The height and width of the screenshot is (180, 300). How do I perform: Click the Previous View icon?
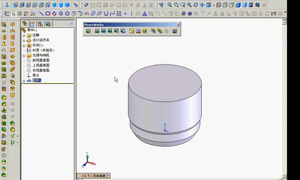pos(161,5)
